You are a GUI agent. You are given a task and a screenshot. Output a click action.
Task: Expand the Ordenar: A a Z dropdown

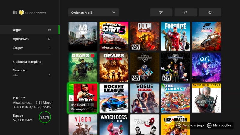[x=94, y=13]
